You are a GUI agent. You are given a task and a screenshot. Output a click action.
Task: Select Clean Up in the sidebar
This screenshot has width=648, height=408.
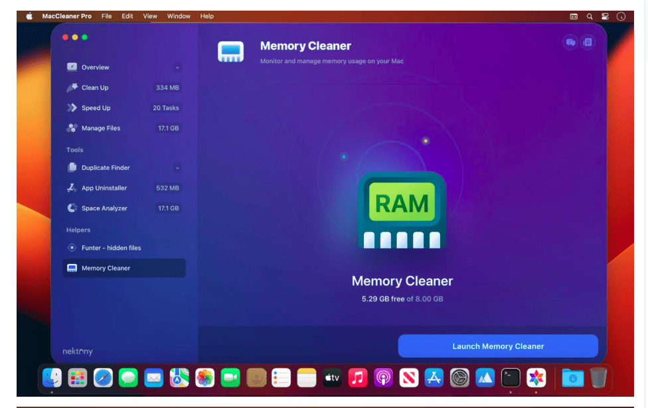(x=124, y=88)
